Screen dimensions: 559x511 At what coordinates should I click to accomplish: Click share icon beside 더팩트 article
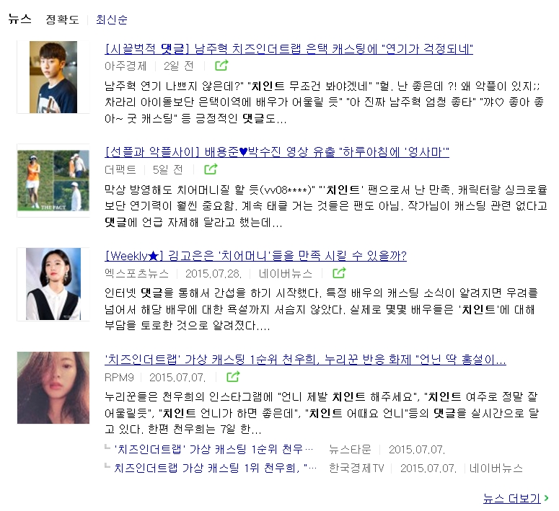coord(211,169)
